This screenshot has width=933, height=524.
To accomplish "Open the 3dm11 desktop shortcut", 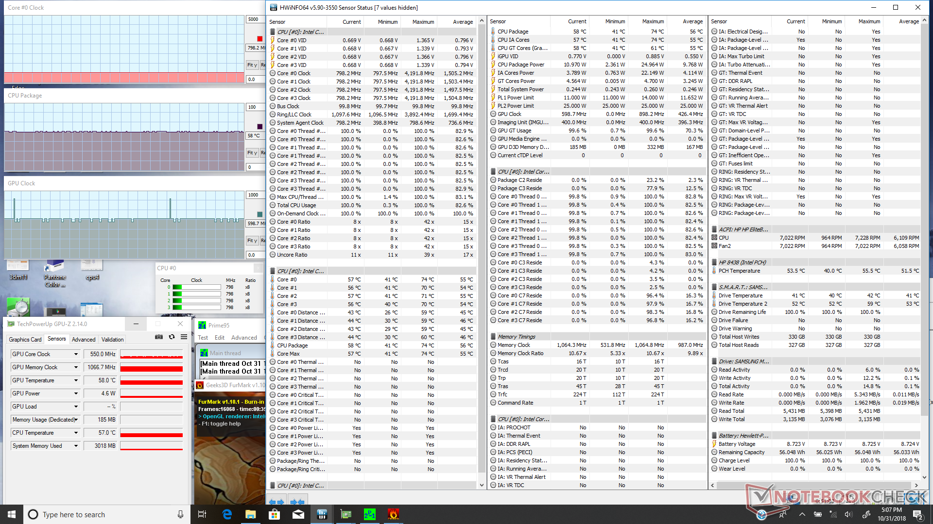I will click(18, 270).
